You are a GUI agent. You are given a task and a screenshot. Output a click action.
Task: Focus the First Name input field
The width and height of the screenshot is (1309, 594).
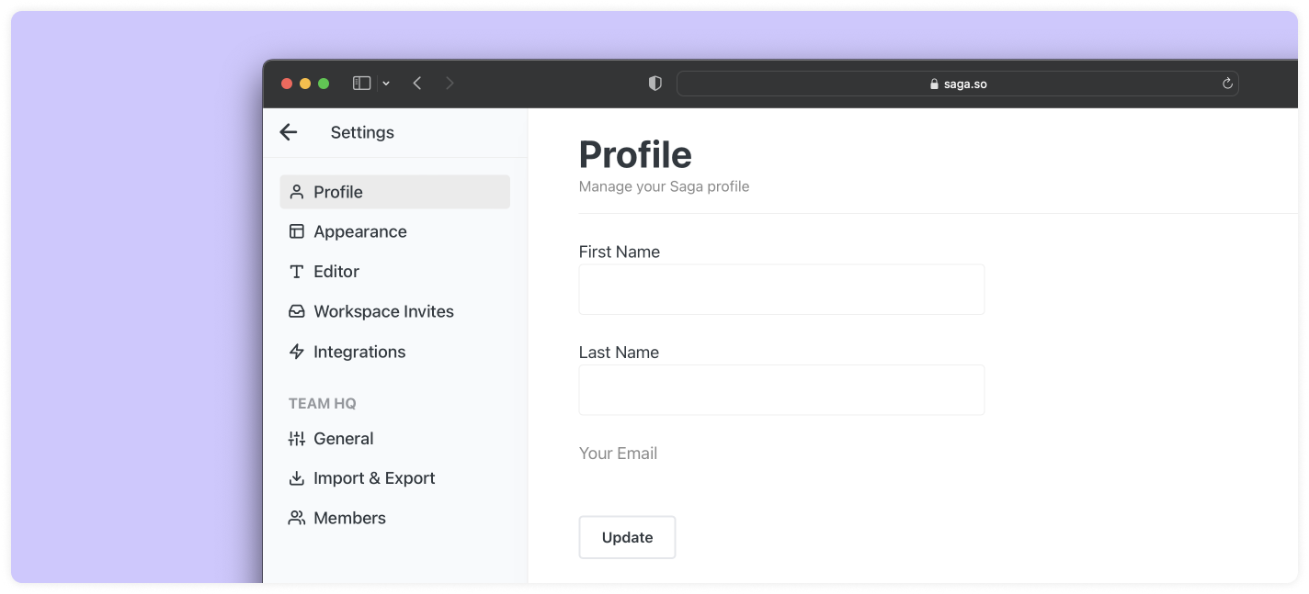(x=780, y=289)
